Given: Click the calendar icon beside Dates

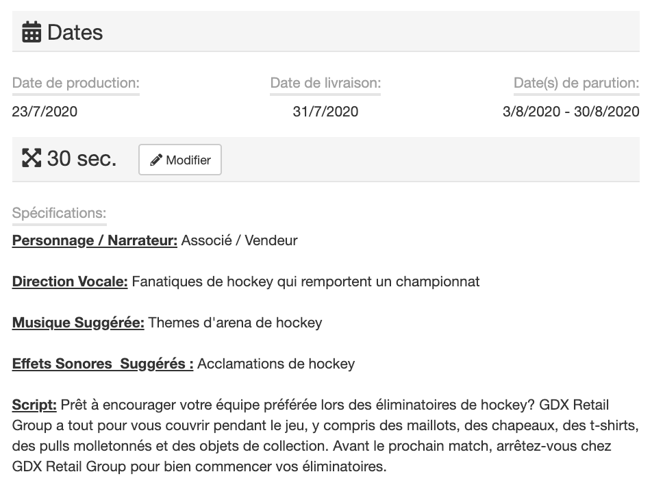Looking at the screenshot, I should tap(32, 32).
